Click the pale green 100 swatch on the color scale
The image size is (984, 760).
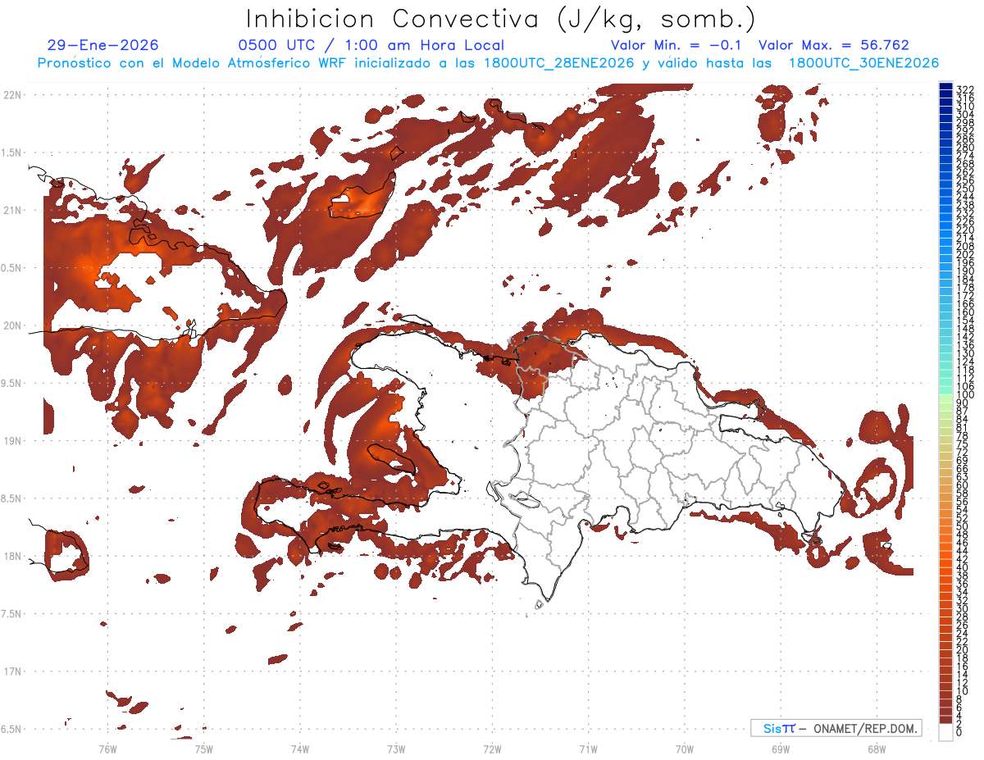point(945,398)
